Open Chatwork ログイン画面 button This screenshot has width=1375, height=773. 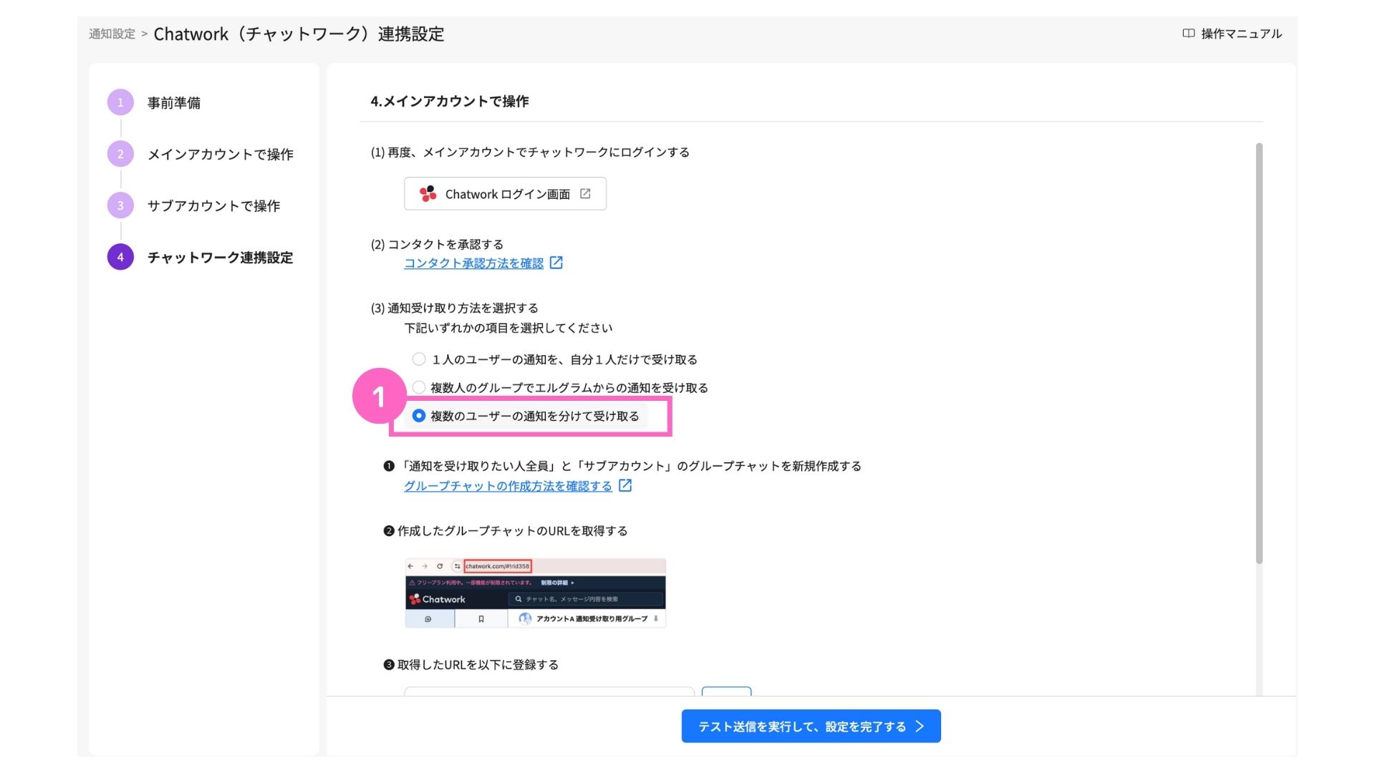505,194
